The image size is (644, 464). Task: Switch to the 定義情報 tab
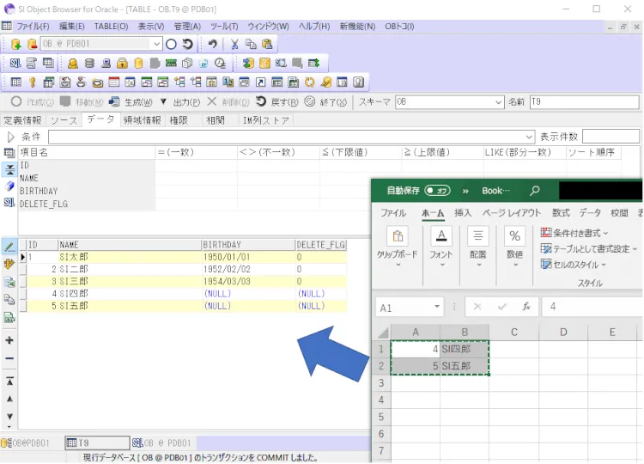point(21,120)
